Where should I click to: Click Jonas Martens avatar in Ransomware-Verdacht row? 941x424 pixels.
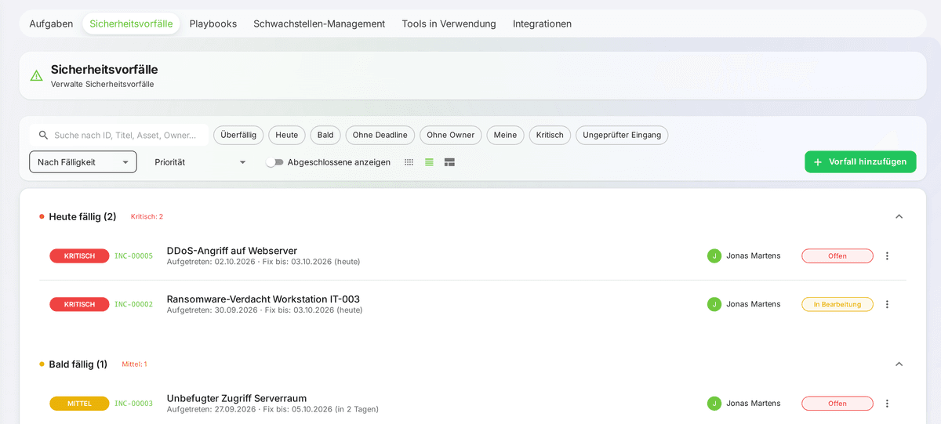pos(714,304)
